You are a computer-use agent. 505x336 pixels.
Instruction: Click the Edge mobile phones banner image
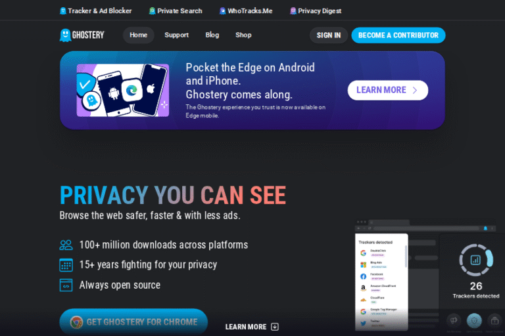point(123,90)
